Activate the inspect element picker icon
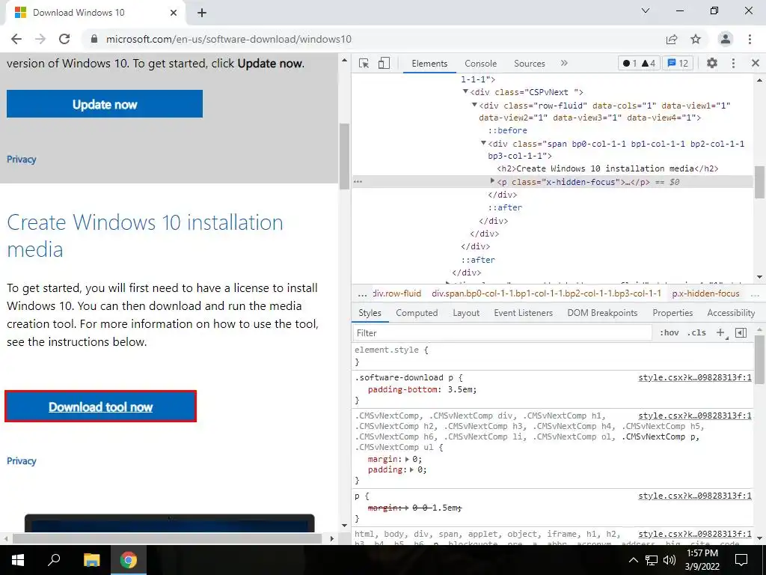The width and height of the screenshot is (766, 575). (364, 64)
